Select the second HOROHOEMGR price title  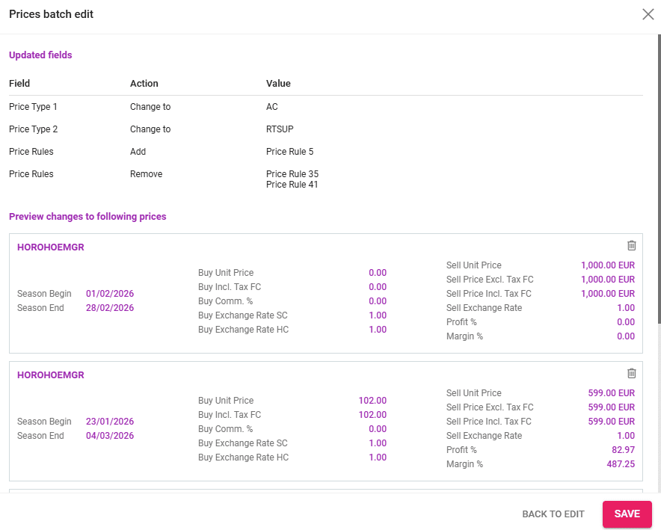tap(50, 375)
